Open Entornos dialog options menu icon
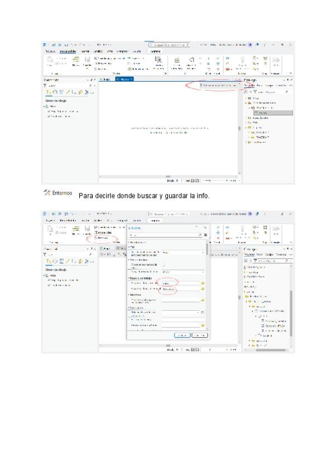 [x=205, y=235]
